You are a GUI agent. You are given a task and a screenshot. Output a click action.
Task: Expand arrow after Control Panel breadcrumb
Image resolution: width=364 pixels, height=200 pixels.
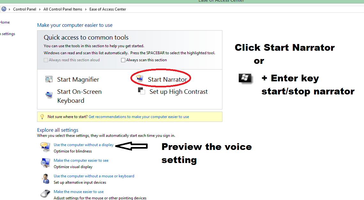coord(40,9)
